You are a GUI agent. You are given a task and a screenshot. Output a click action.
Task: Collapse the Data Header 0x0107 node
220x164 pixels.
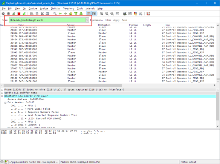[x=5, y=103]
